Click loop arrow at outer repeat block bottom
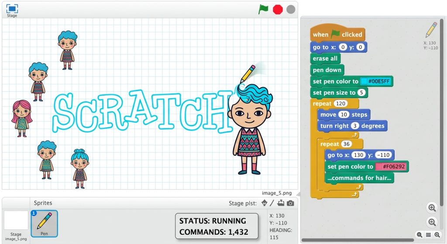Viewport: 447px width, 244px height. (x=354, y=194)
